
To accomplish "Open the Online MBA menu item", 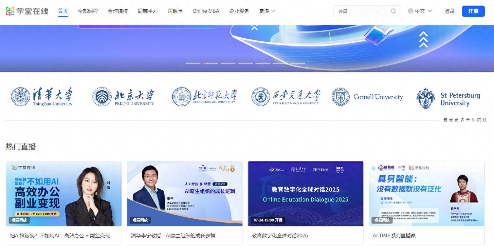I will [x=206, y=11].
